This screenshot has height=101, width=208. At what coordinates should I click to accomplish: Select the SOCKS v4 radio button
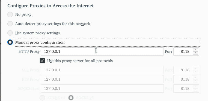coord(43,98)
